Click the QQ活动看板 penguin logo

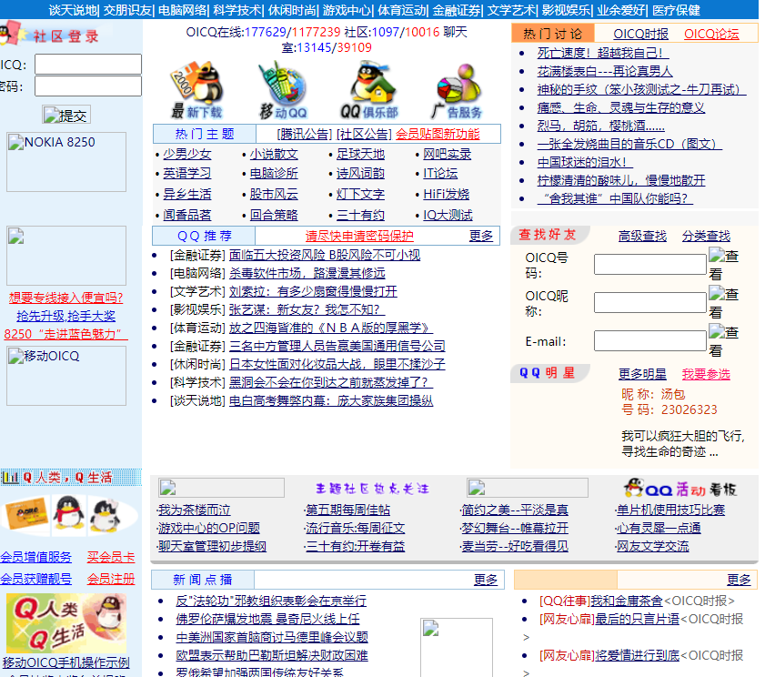pos(680,488)
